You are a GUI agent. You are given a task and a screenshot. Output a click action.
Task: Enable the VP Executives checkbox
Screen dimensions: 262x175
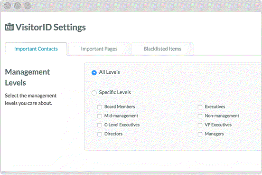coord(200,125)
